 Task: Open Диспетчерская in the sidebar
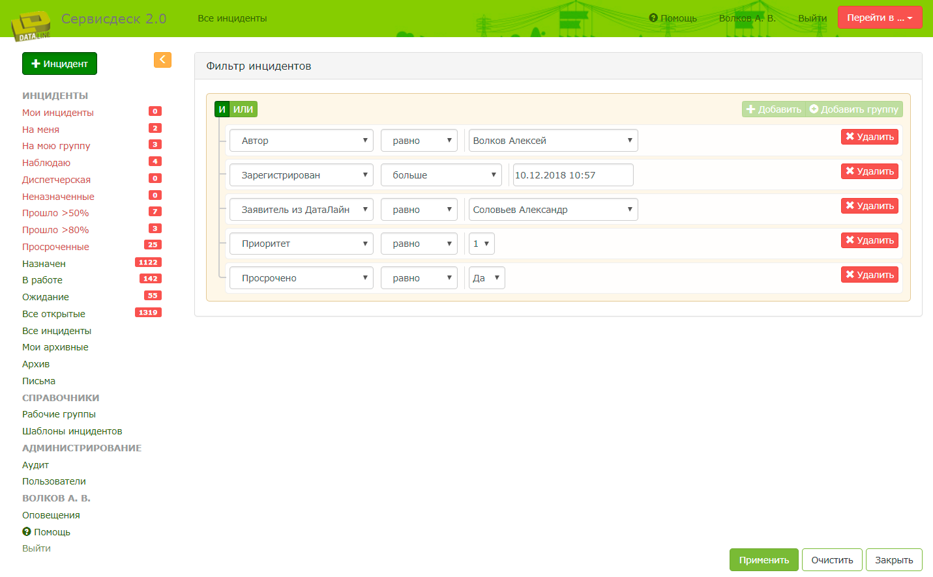pos(56,180)
